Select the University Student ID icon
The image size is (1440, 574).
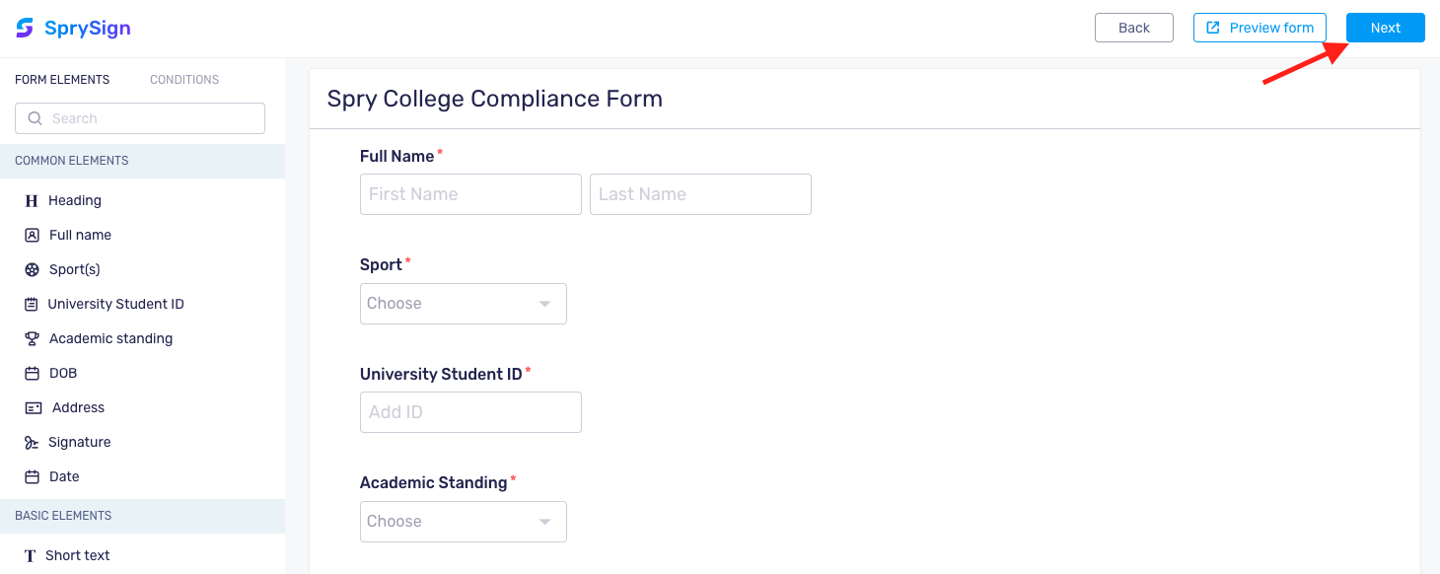point(32,304)
